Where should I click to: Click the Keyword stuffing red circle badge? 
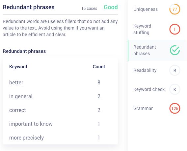[175, 29]
